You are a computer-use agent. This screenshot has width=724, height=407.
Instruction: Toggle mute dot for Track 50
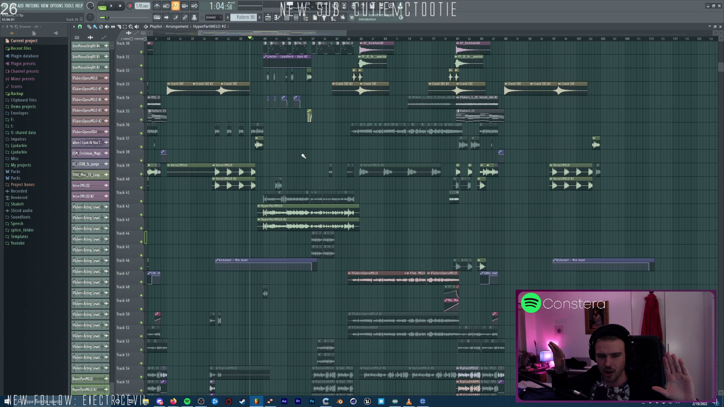point(141,322)
